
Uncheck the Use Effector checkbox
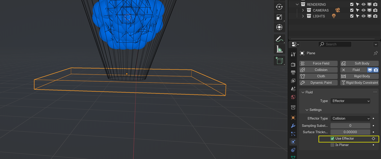(332, 139)
